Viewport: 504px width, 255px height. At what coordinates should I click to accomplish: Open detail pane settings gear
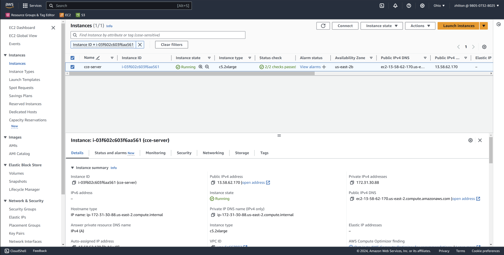click(x=471, y=140)
